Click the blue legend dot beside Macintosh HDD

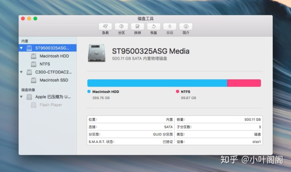click(89, 91)
